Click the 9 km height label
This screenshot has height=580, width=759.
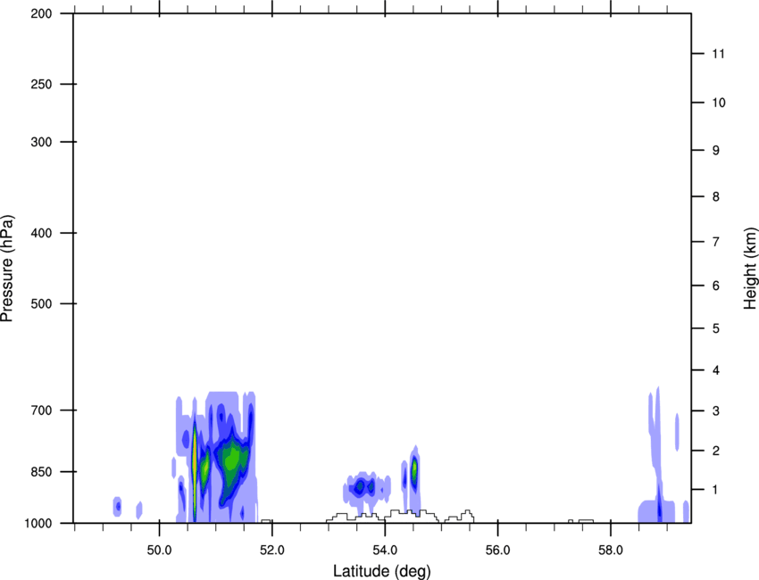pyautogui.click(x=716, y=151)
